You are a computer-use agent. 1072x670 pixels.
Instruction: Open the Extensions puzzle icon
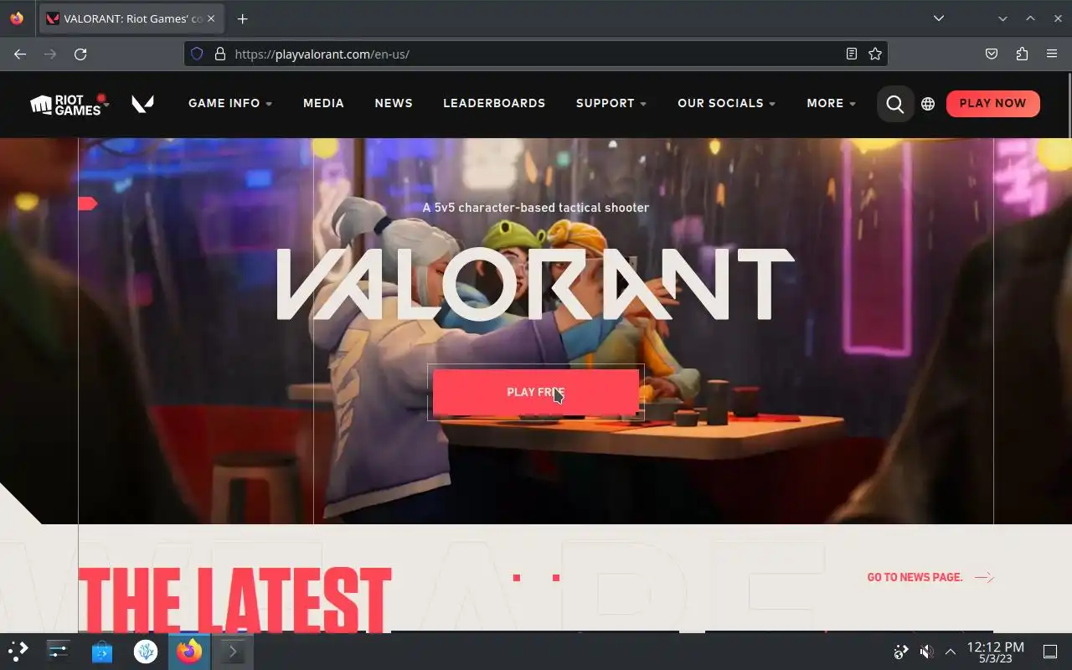pyautogui.click(x=1022, y=54)
